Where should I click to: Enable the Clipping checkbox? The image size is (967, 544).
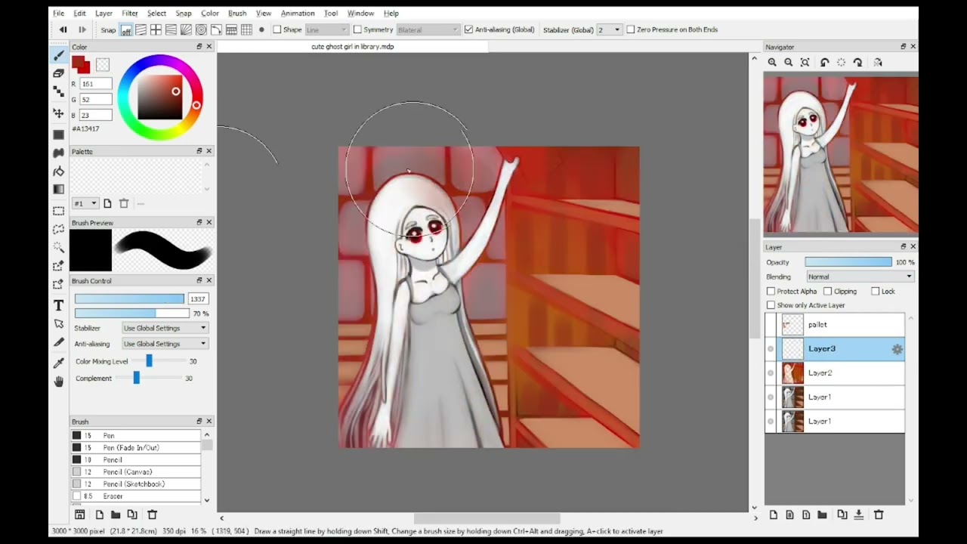point(828,291)
